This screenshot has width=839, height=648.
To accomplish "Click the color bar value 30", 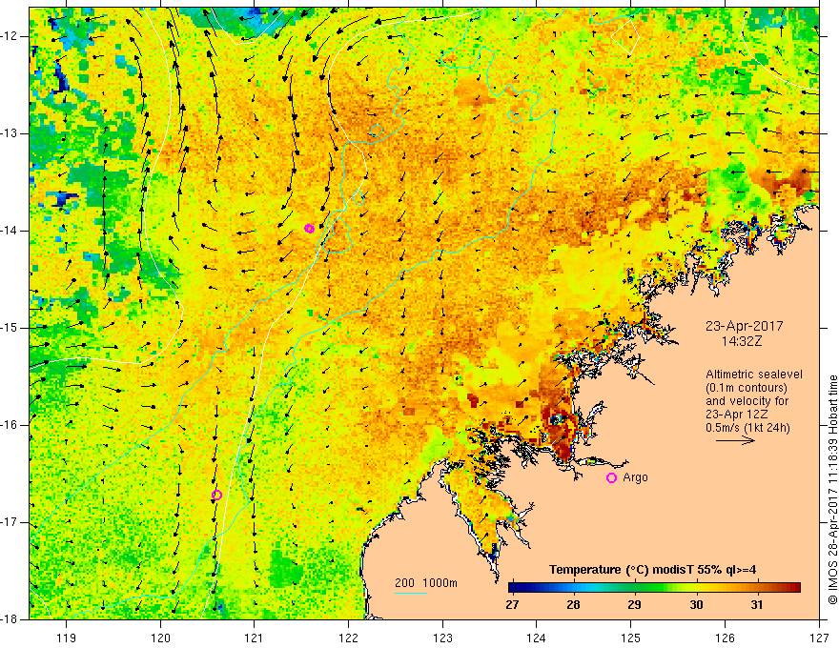I will pos(696,605).
